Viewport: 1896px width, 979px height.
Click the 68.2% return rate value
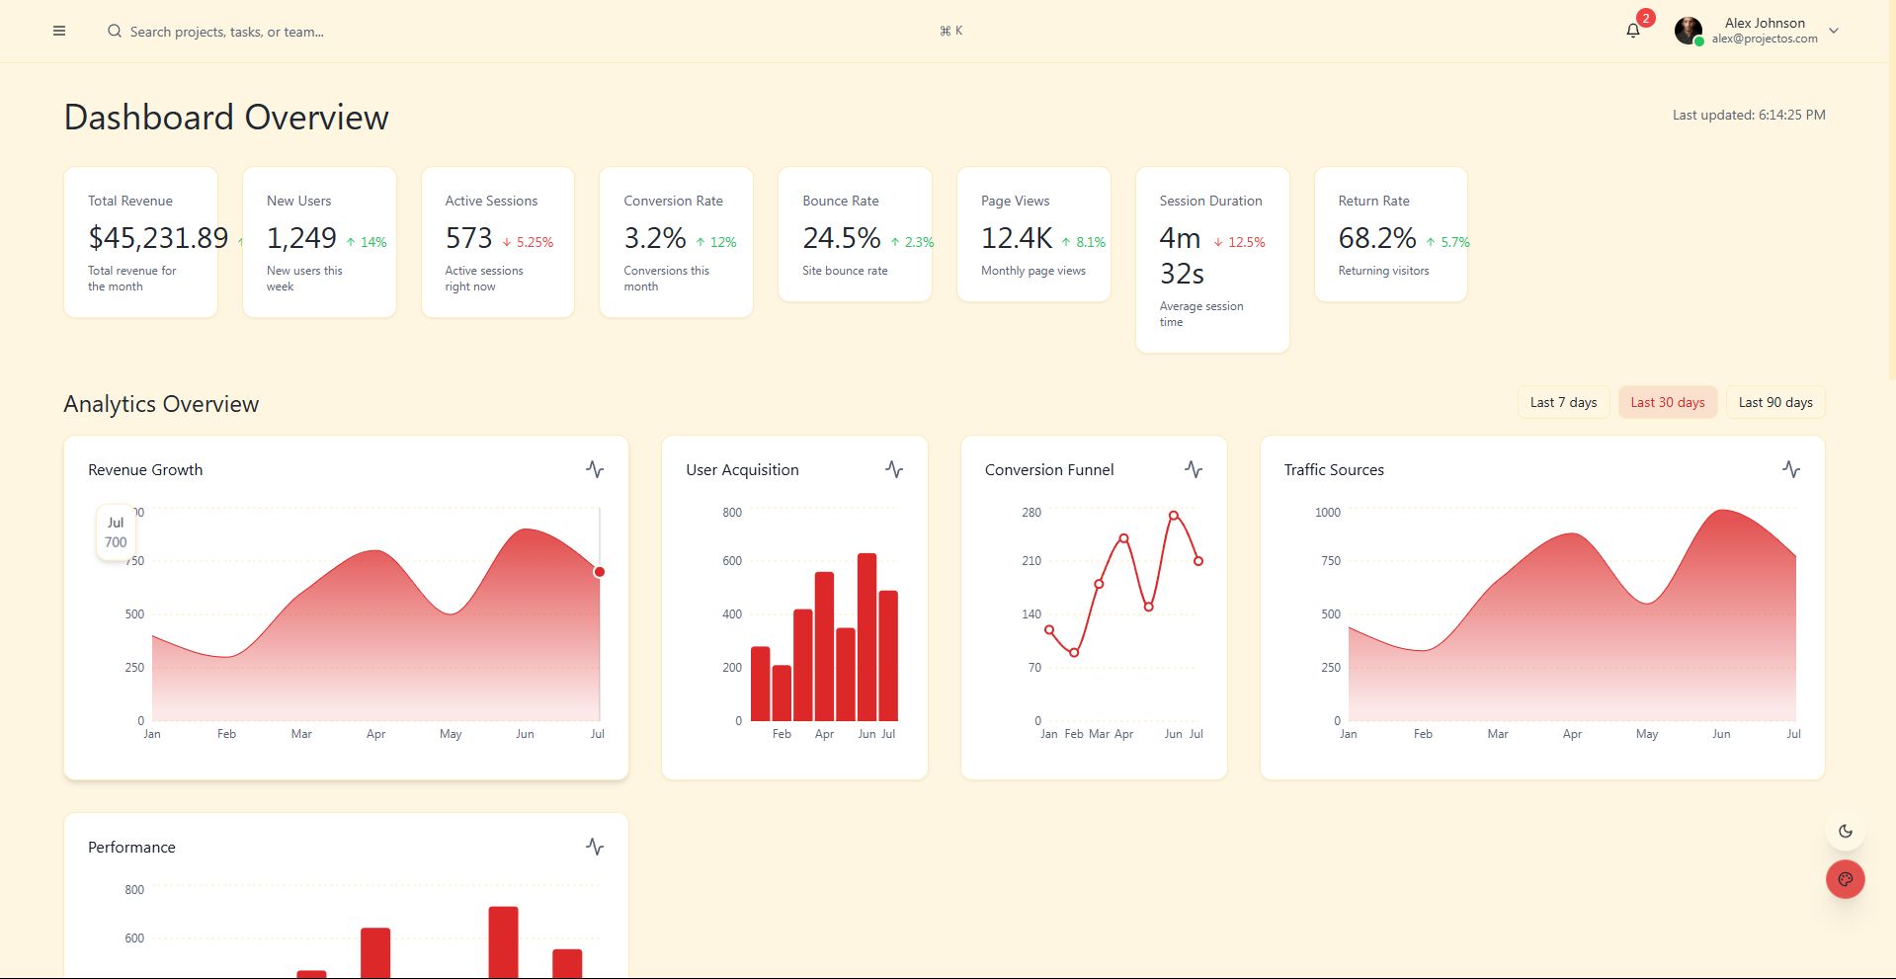tap(1377, 238)
